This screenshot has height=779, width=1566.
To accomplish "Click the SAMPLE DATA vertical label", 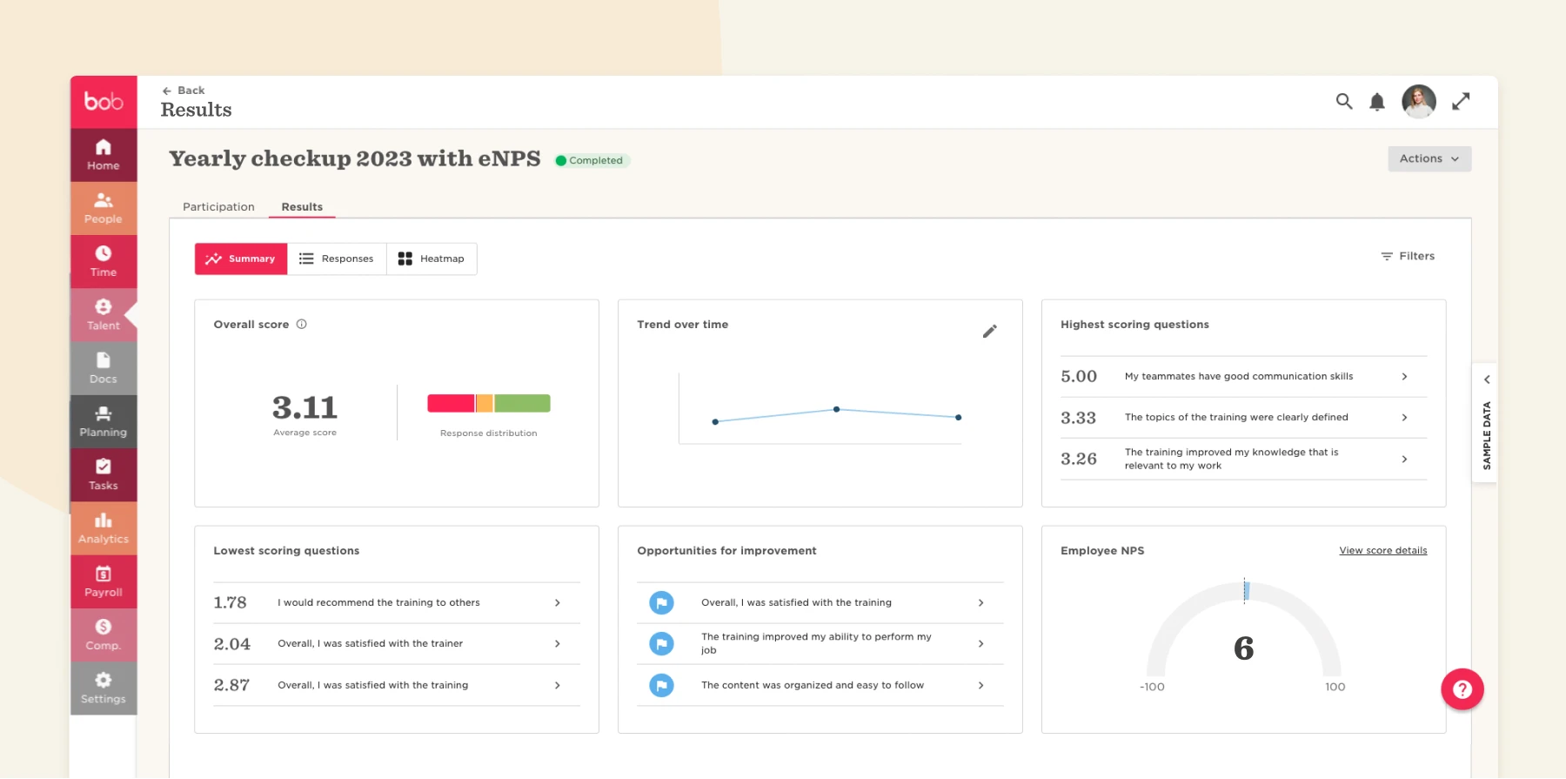I will 1487,436.
